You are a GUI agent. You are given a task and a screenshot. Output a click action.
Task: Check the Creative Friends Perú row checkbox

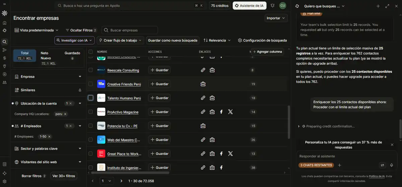[90, 84]
